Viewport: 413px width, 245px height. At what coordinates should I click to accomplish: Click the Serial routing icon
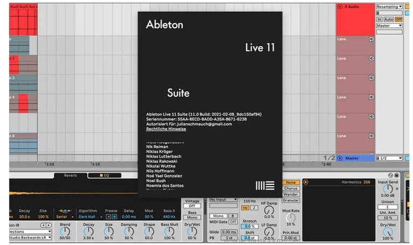65,217
